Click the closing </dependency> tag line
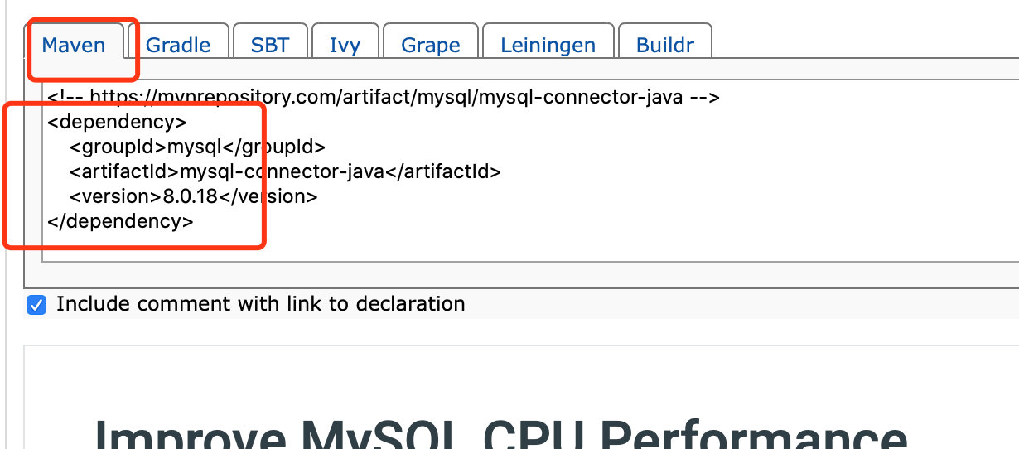The image size is (1019, 449). [x=121, y=221]
